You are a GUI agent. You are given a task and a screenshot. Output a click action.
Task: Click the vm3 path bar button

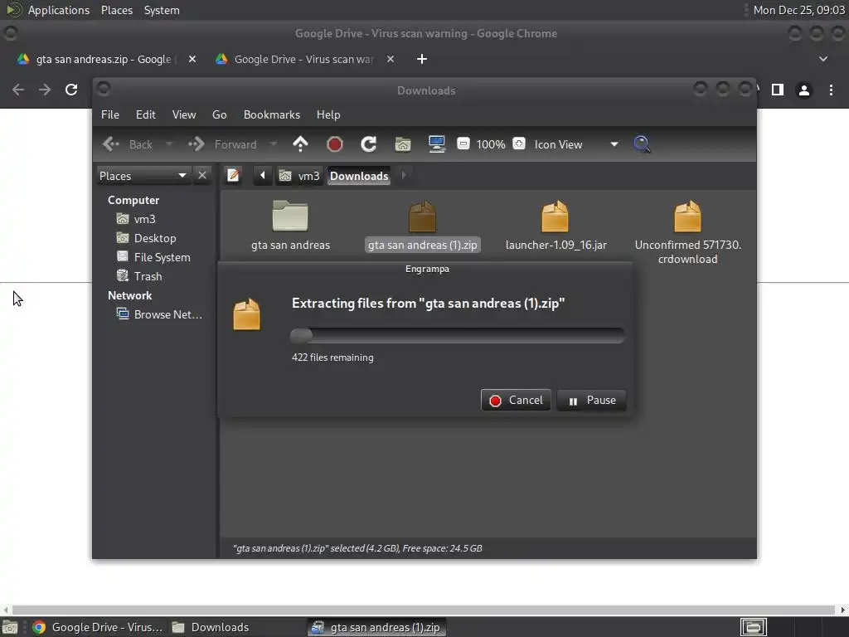click(x=299, y=176)
